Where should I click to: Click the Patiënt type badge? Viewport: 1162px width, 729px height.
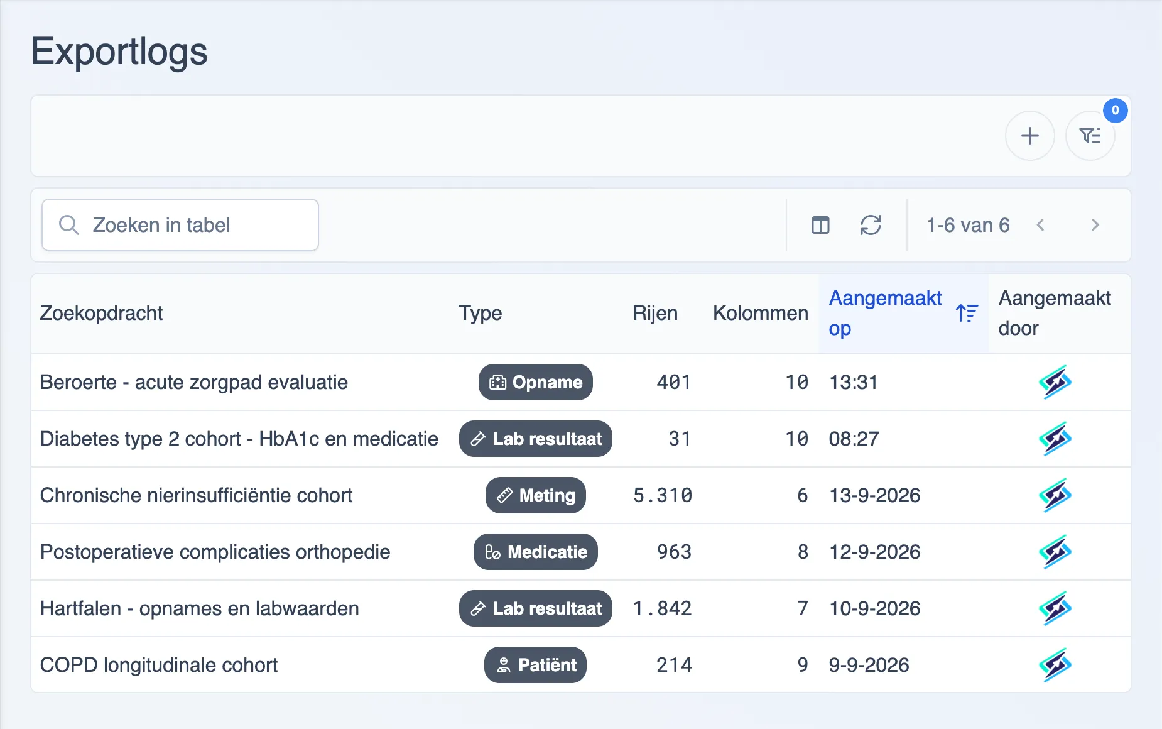[536, 665]
